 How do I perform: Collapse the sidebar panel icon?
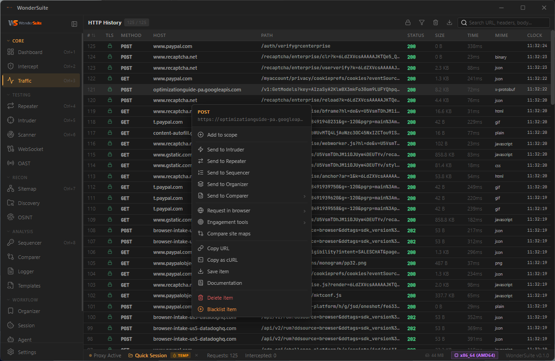(74, 24)
